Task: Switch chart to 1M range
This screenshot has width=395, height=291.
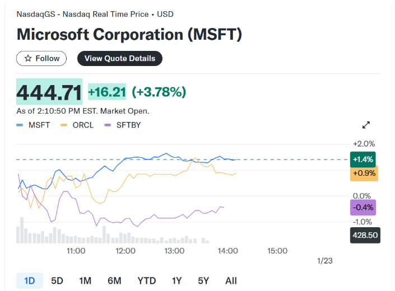Action: 85,280
